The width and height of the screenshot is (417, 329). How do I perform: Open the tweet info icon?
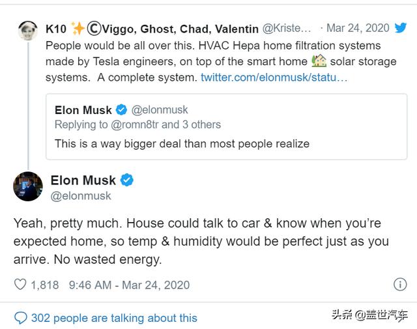pyautogui.click(x=400, y=285)
